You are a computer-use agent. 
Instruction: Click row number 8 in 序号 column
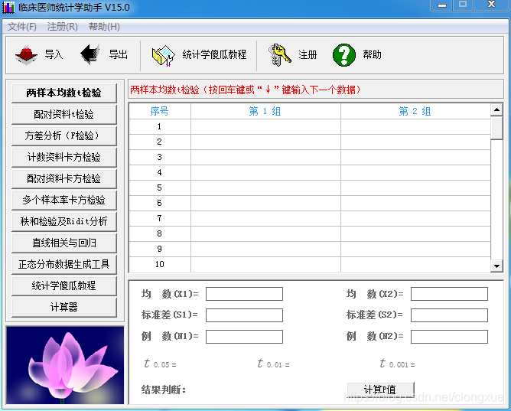(x=160, y=233)
